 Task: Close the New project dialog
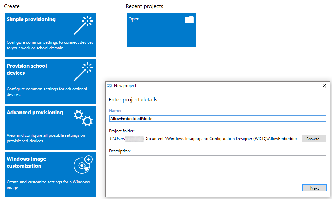point(324,86)
